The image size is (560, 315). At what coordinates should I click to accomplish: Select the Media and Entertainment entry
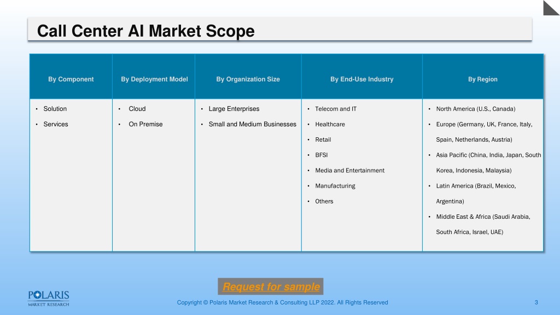pyautogui.click(x=349, y=171)
